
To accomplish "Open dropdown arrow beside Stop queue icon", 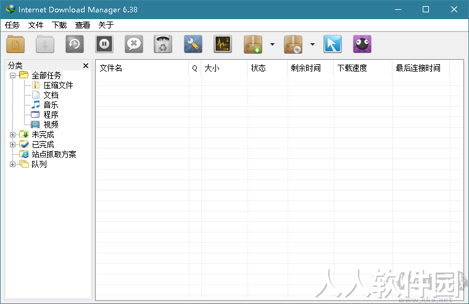I will (312, 44).
